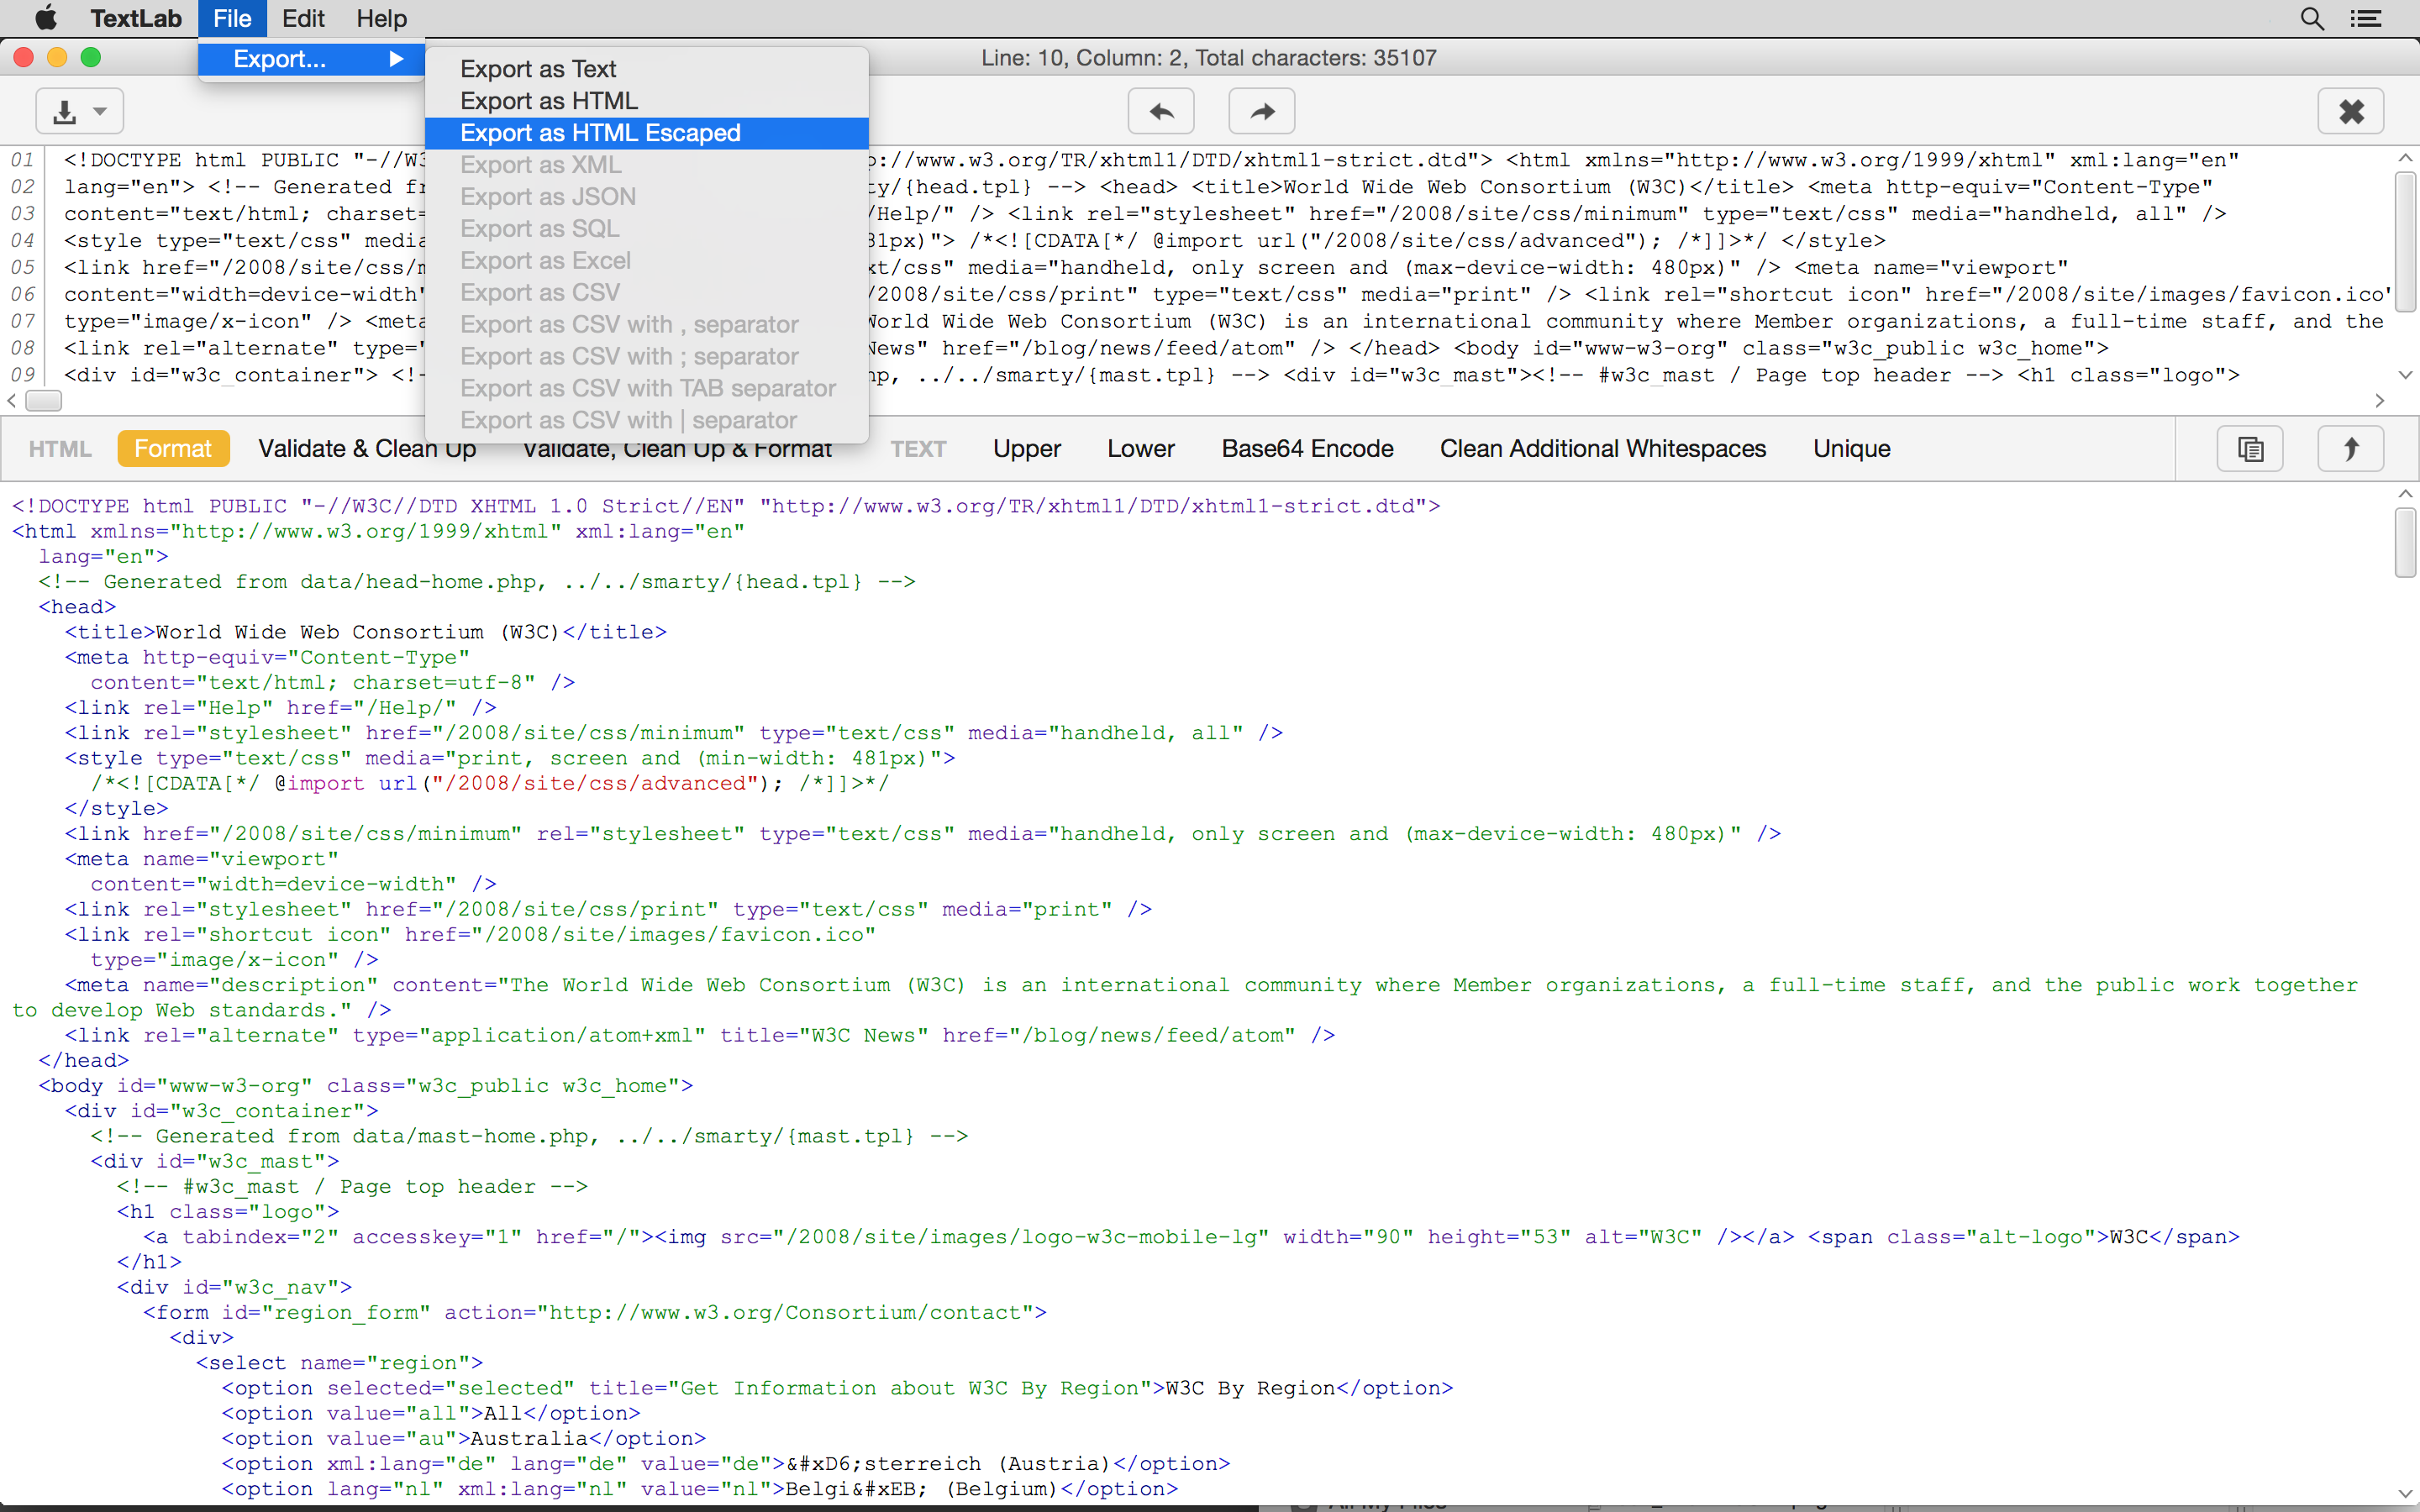Click the import download icon button
Screen dimensions: 2420x1512
tap(65, 111)
